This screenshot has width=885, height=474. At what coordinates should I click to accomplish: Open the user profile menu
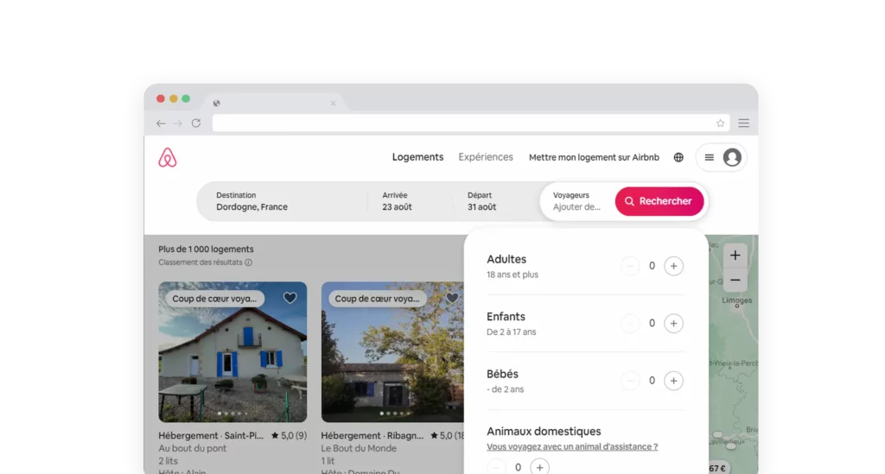[x=721, y=158]
